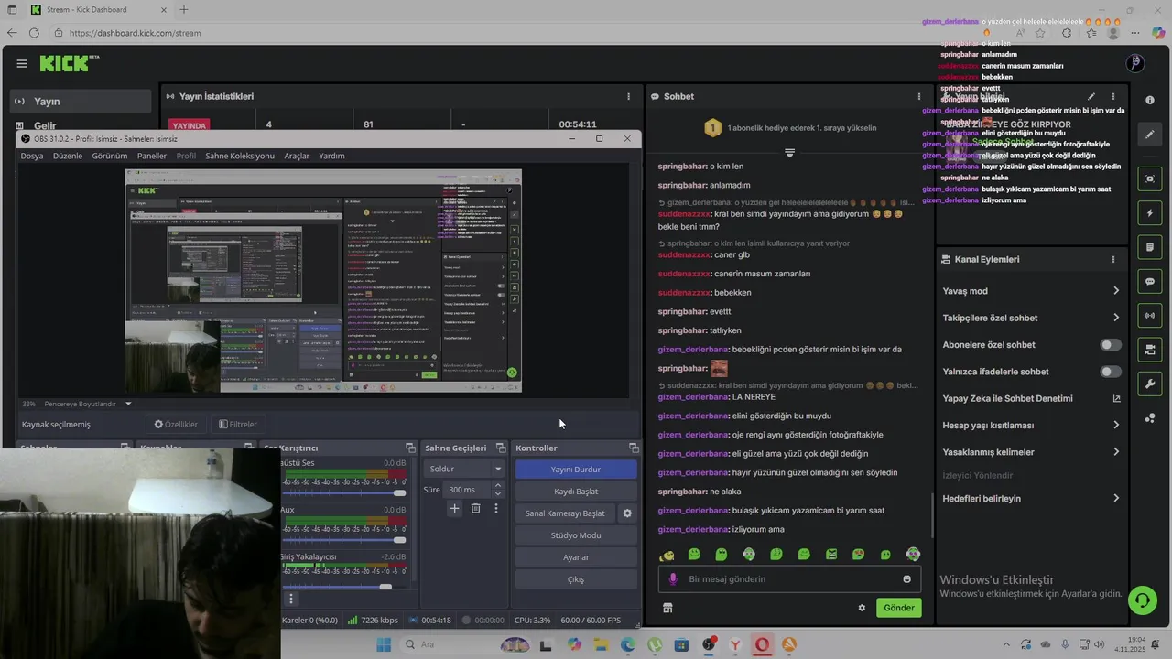The height and width of the screenshot is (659, 1172).
Task: Show hidden system tray icons
Action: (1007, 644)
